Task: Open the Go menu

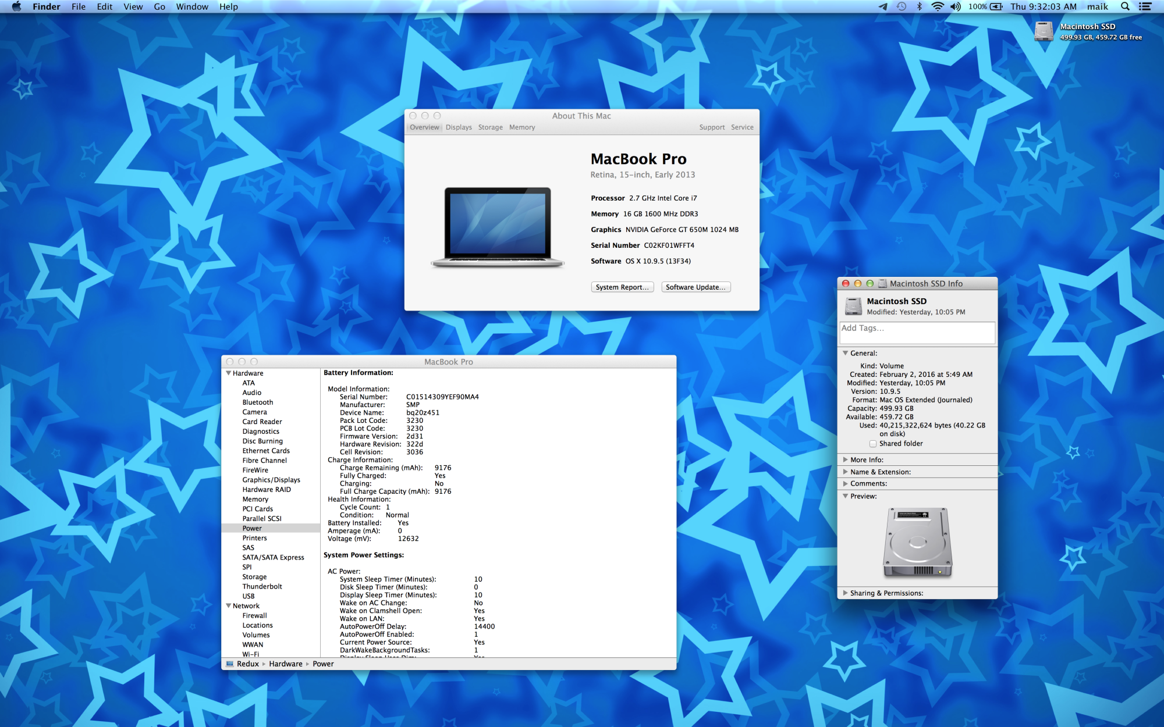Action: 159,6
